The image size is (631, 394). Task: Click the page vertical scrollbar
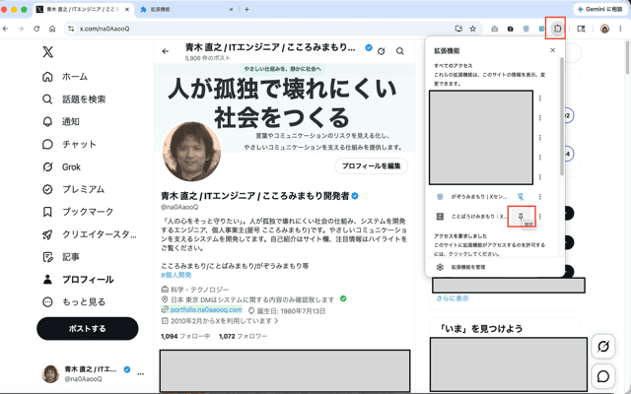click(628, 57)
